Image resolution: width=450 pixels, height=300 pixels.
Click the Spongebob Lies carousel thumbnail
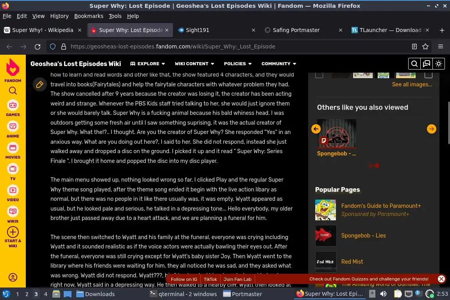(x=336, y=134)
